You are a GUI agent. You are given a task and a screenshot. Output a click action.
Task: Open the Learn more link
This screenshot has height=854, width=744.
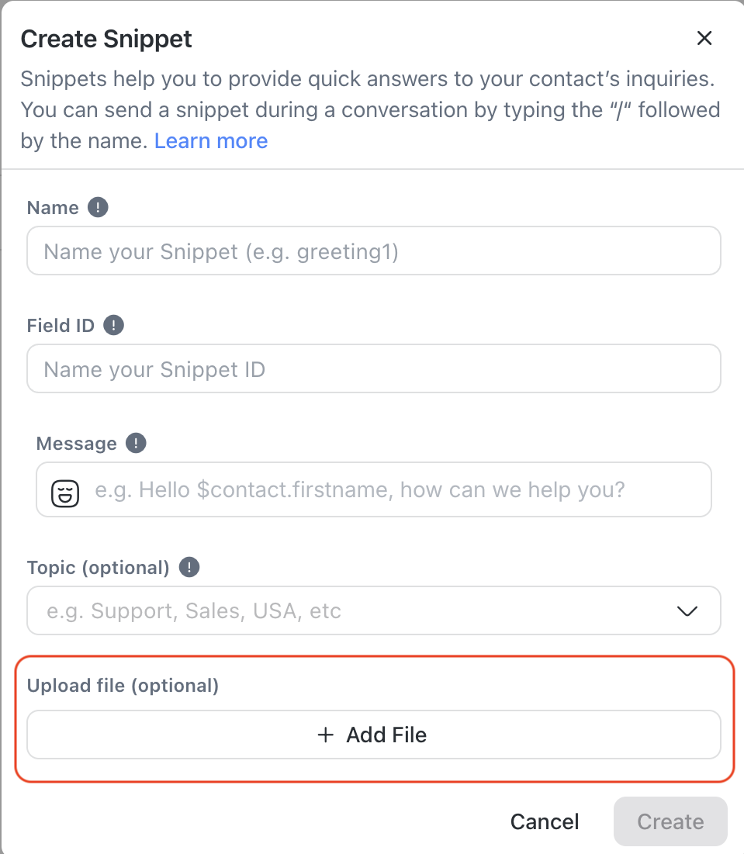point(211,141)
